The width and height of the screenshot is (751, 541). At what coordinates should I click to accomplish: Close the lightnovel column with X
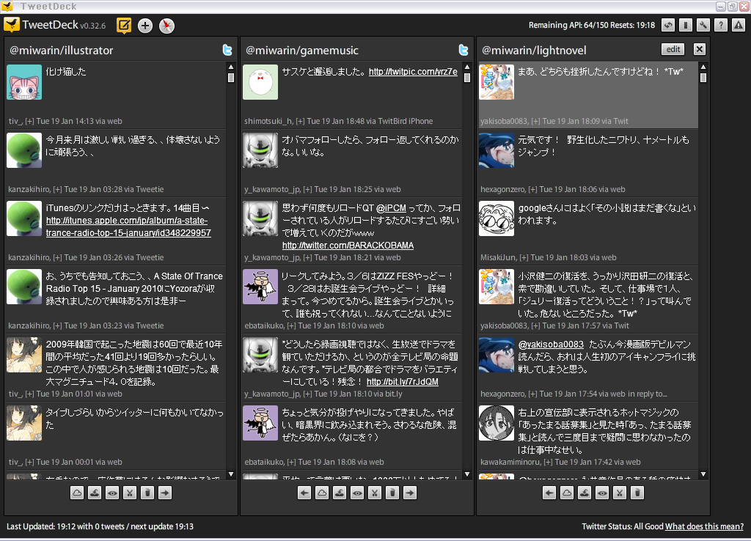[699, 49]
